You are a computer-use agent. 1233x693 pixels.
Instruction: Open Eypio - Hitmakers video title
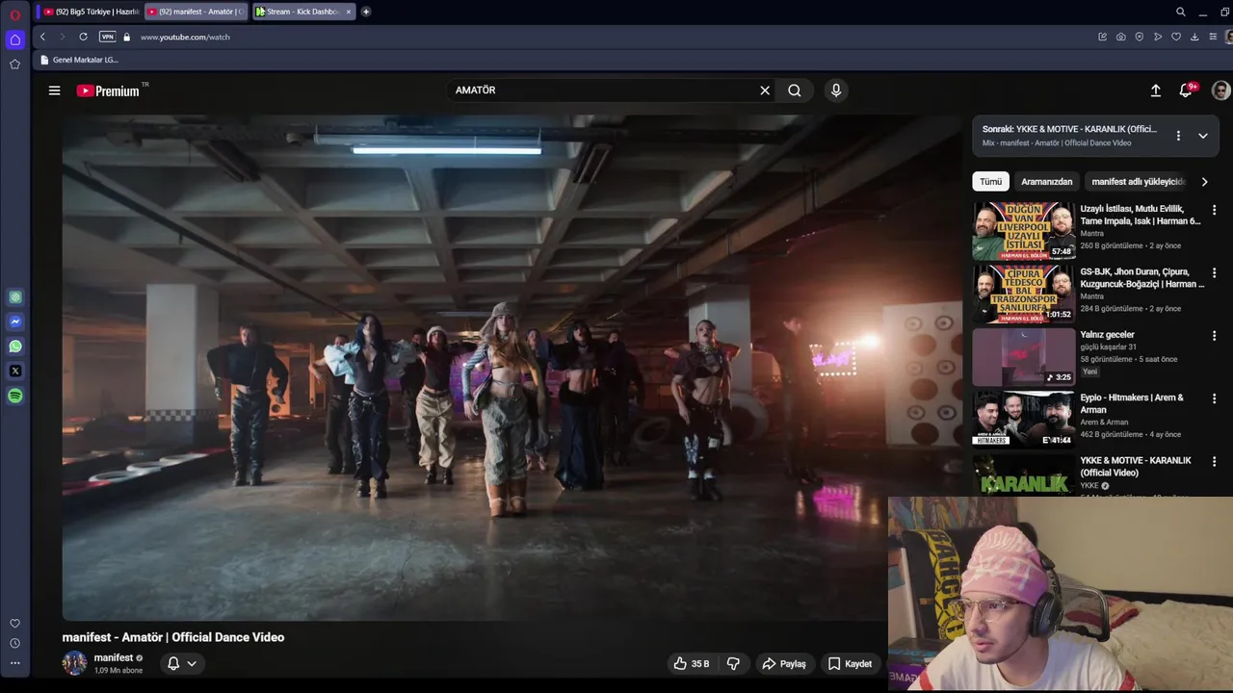point(1132,403)
